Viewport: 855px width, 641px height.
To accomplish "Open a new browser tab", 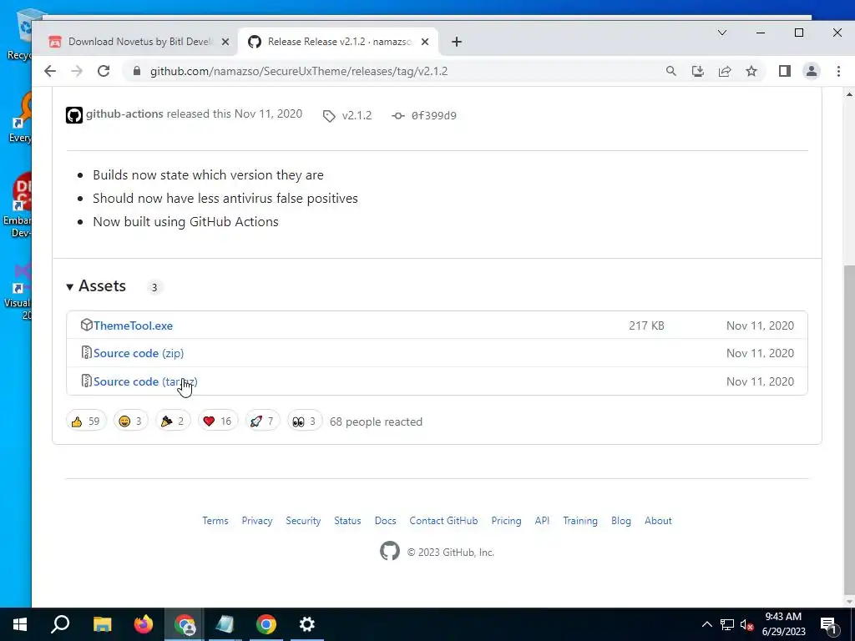I will pyautogui.click(x=457, y=42).
